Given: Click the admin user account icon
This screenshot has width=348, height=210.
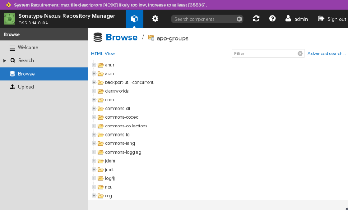Looking at the screenshot, I should click(288, 19).
